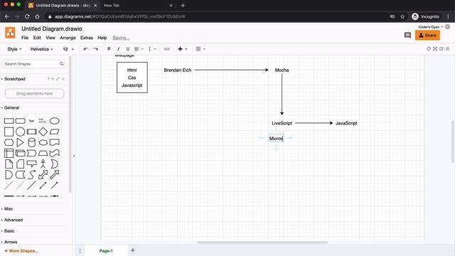Toggle bold formatting
This screenshot has height=256, width=455.
click(109, 49)
